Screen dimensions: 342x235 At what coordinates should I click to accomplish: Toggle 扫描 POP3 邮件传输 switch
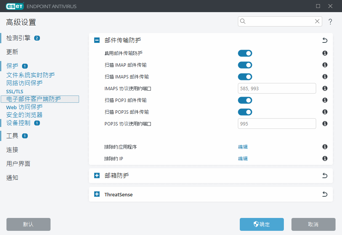pos(245,100)
